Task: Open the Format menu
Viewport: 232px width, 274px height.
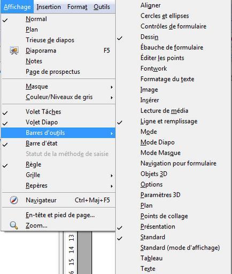Action: tap(77, 7)
